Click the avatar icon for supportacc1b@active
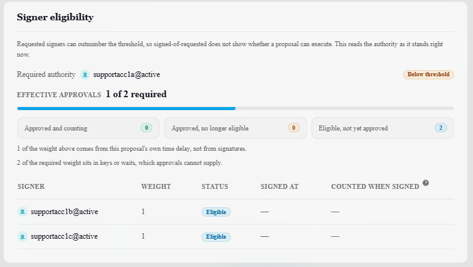473x267 pixels. point(22,212)
